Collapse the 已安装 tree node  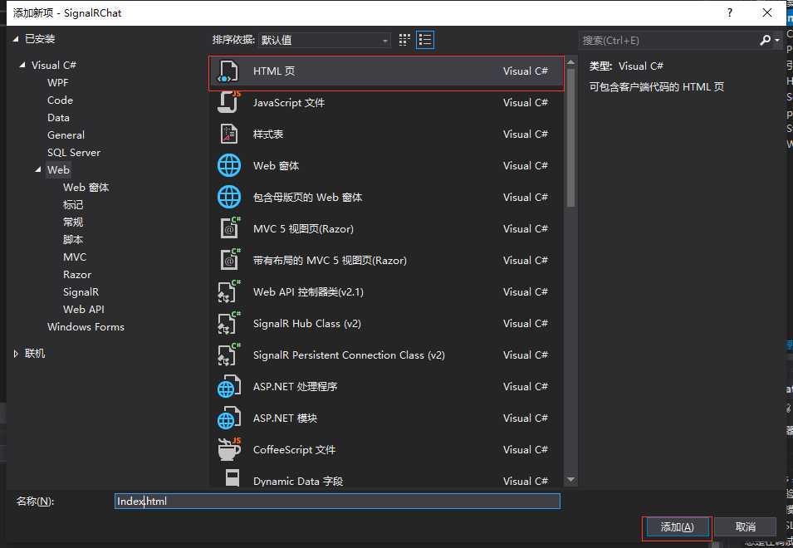[16, 39]
